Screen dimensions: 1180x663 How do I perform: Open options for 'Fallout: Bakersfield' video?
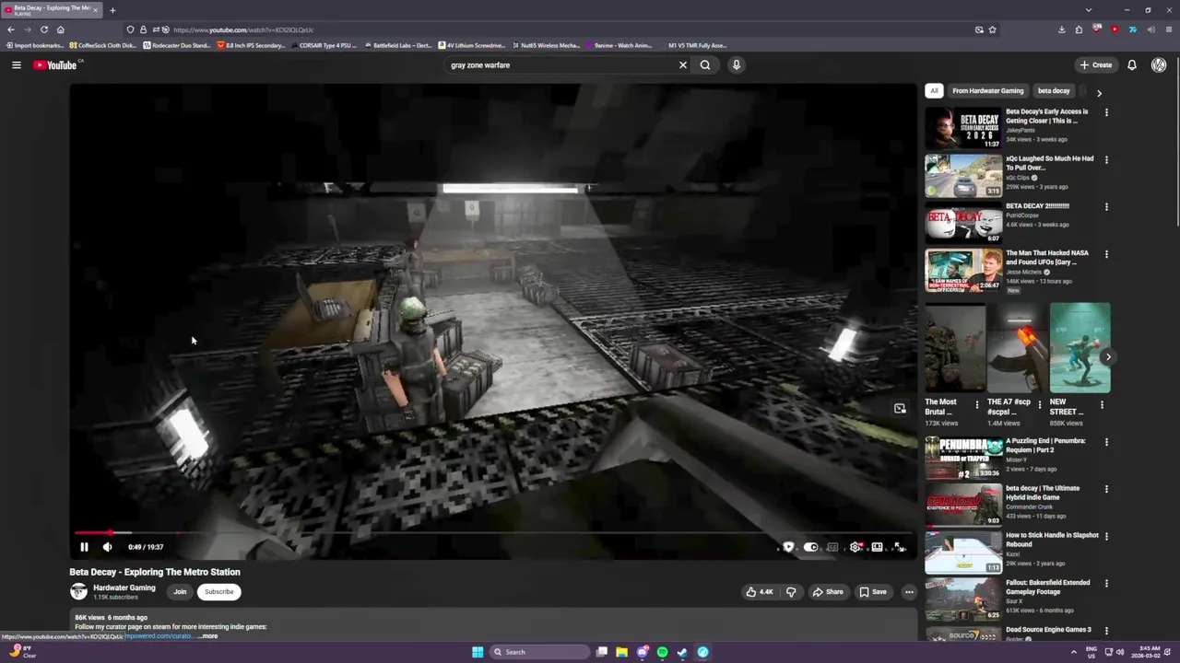[1106, 584]
